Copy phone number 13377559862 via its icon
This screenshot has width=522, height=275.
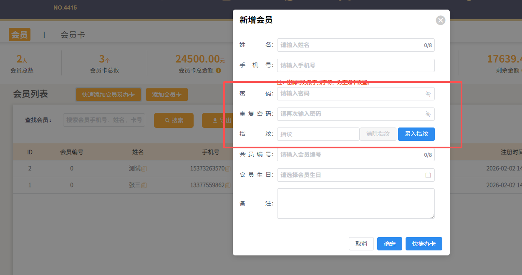[228, 185]
